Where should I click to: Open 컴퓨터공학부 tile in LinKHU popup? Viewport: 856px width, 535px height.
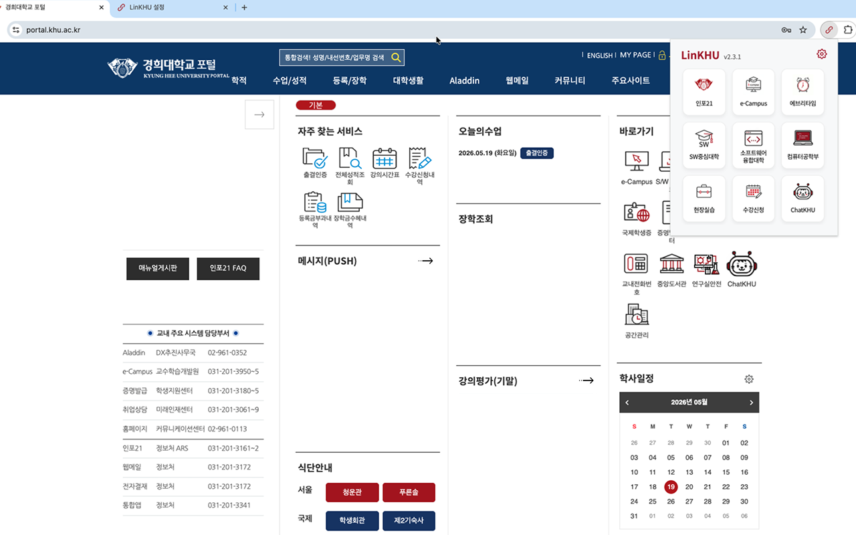(x=802, y=145)
